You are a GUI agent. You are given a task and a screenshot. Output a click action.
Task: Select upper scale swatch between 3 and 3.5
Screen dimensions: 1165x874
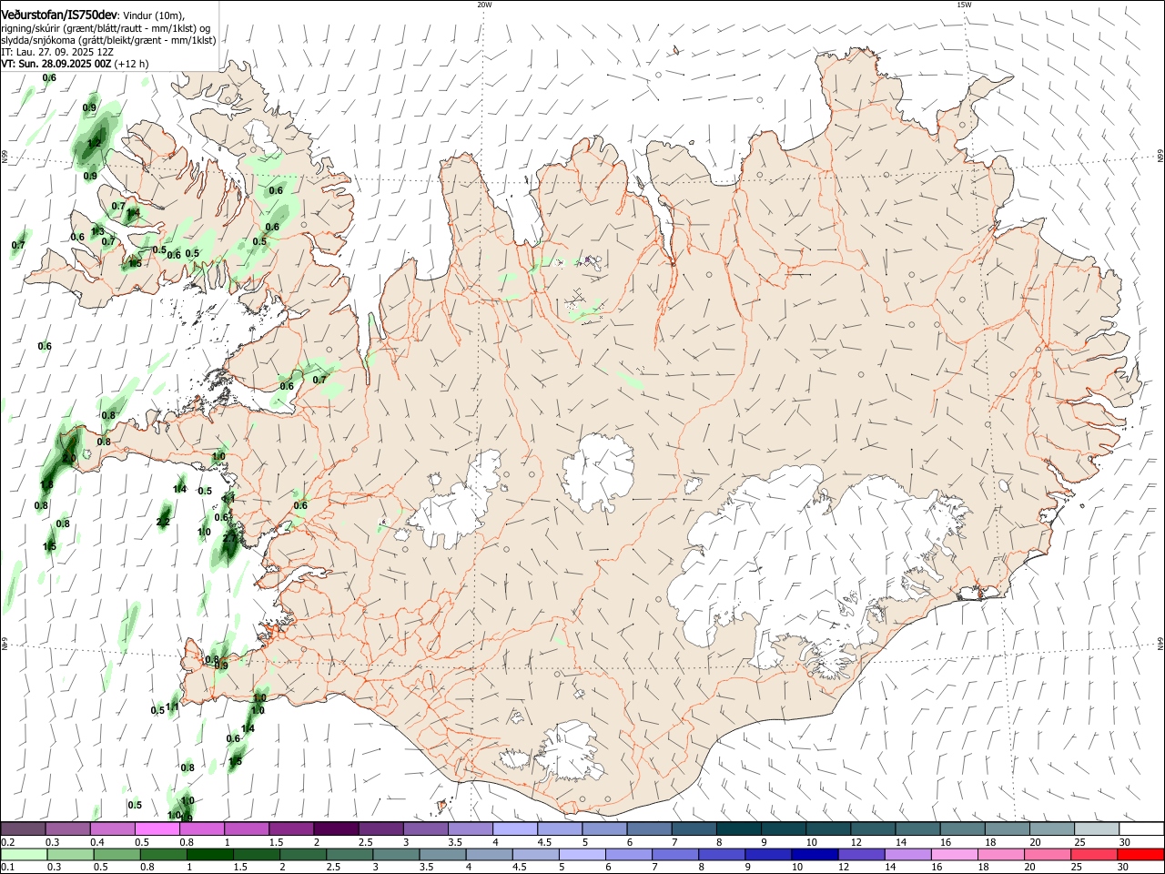pos(425,828)
